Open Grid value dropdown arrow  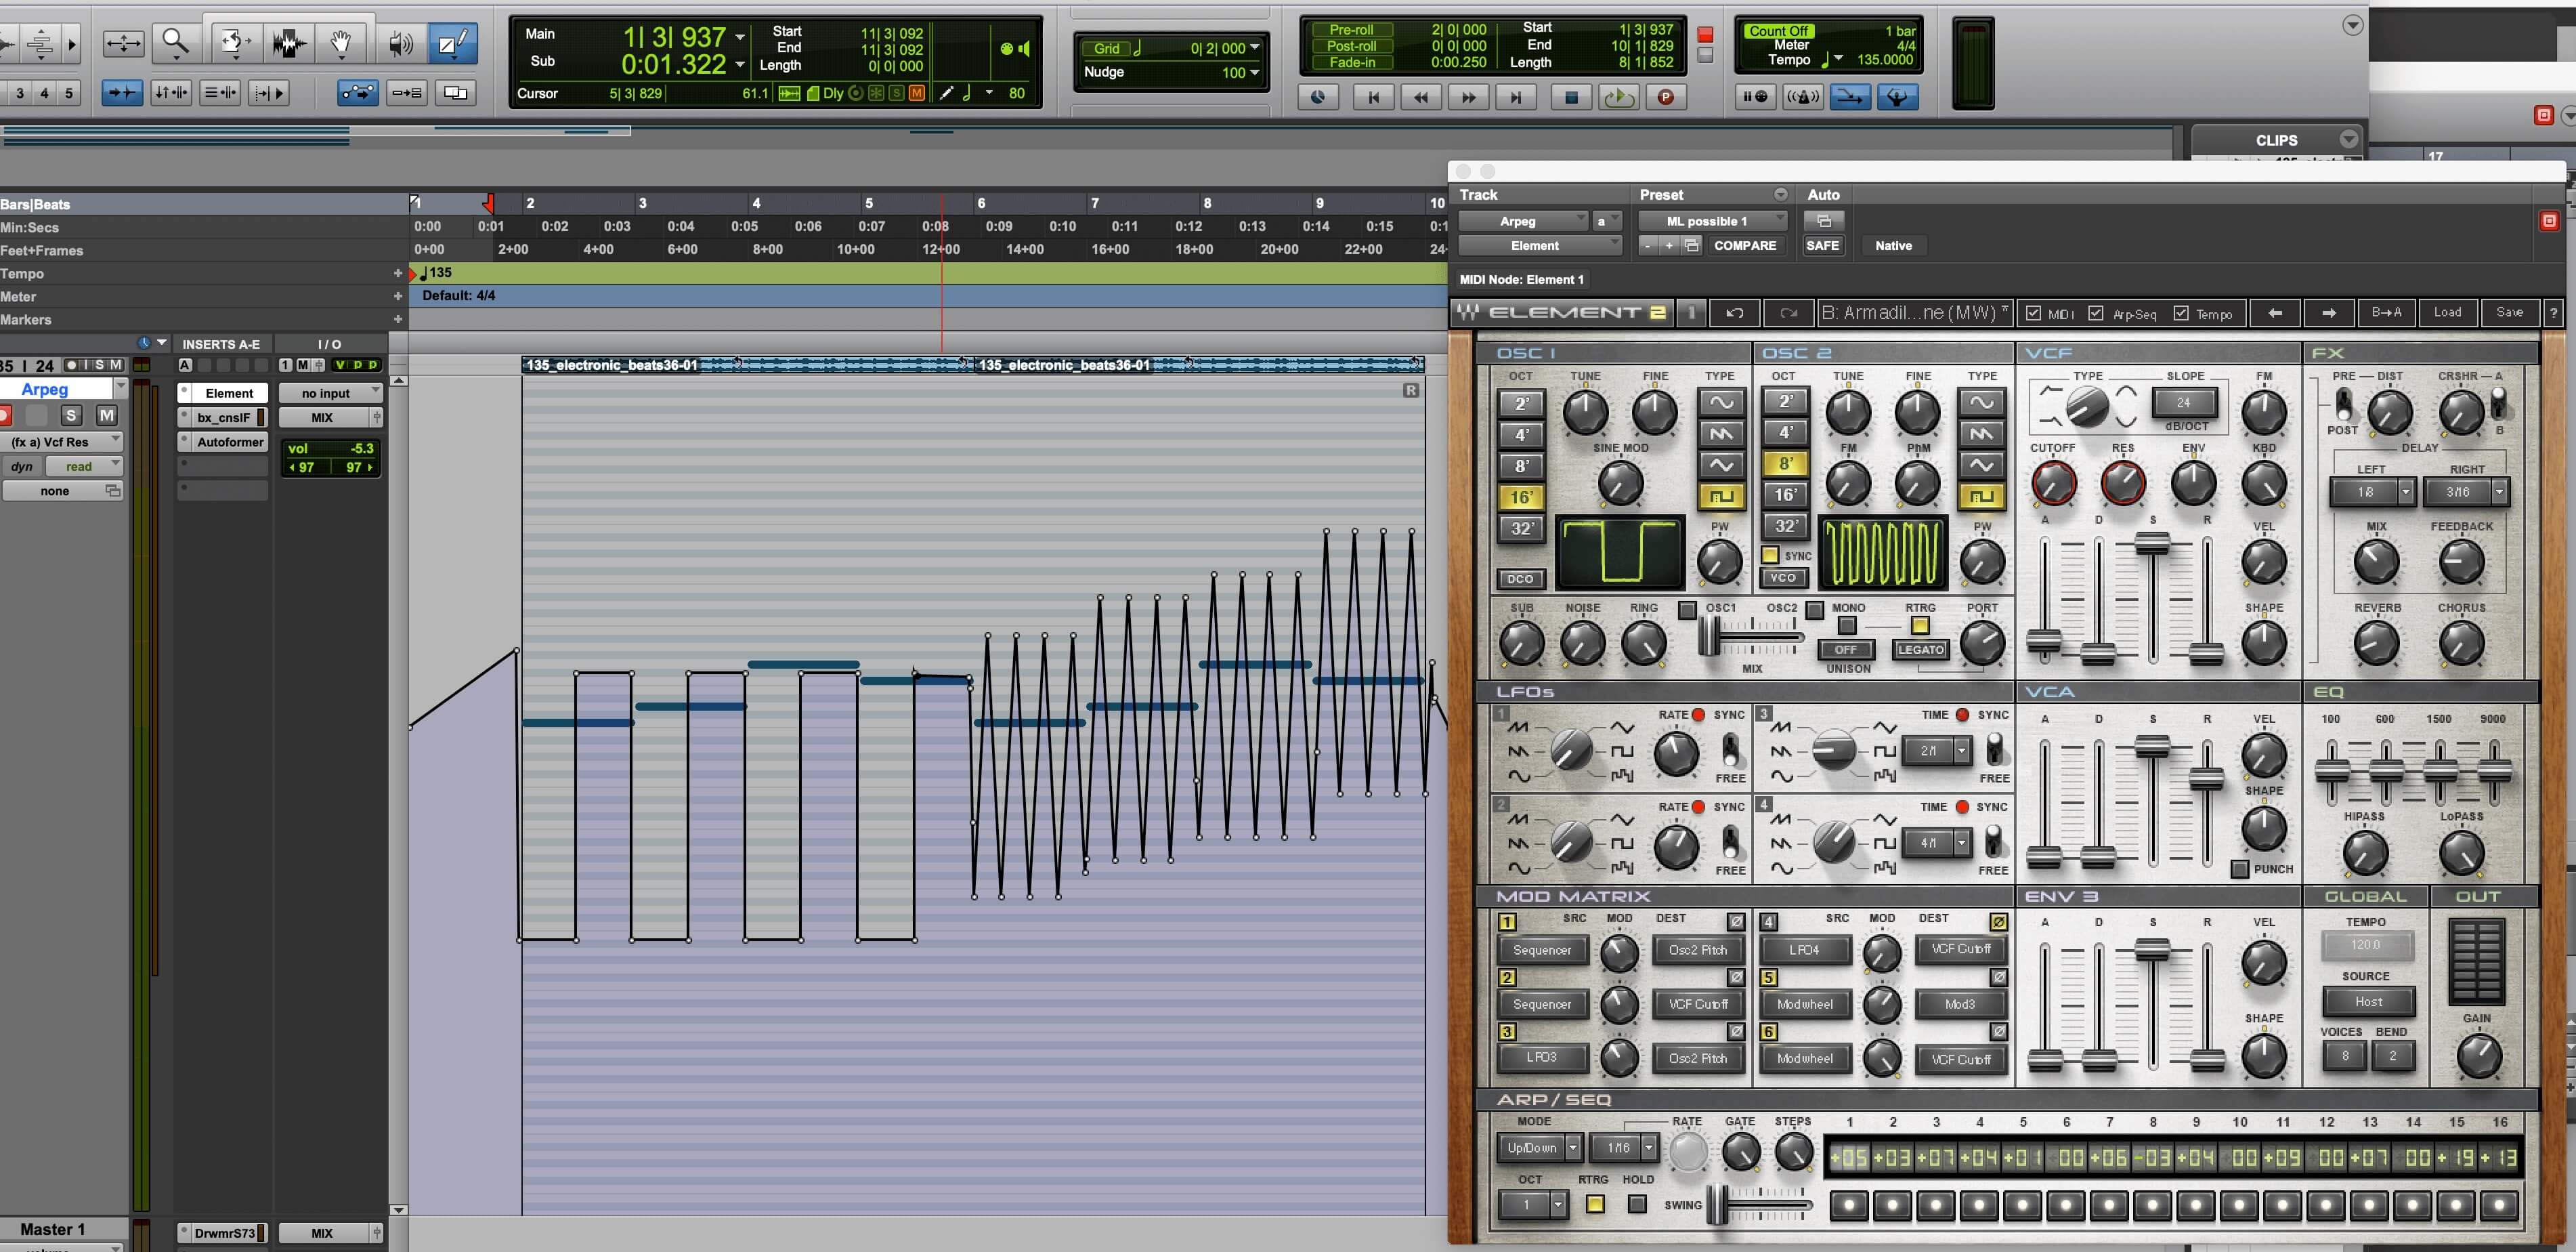click(x=1254, y=48)
